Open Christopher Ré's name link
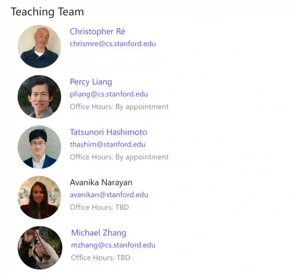This screenshot has width=291, height=274. click(98, 31)
